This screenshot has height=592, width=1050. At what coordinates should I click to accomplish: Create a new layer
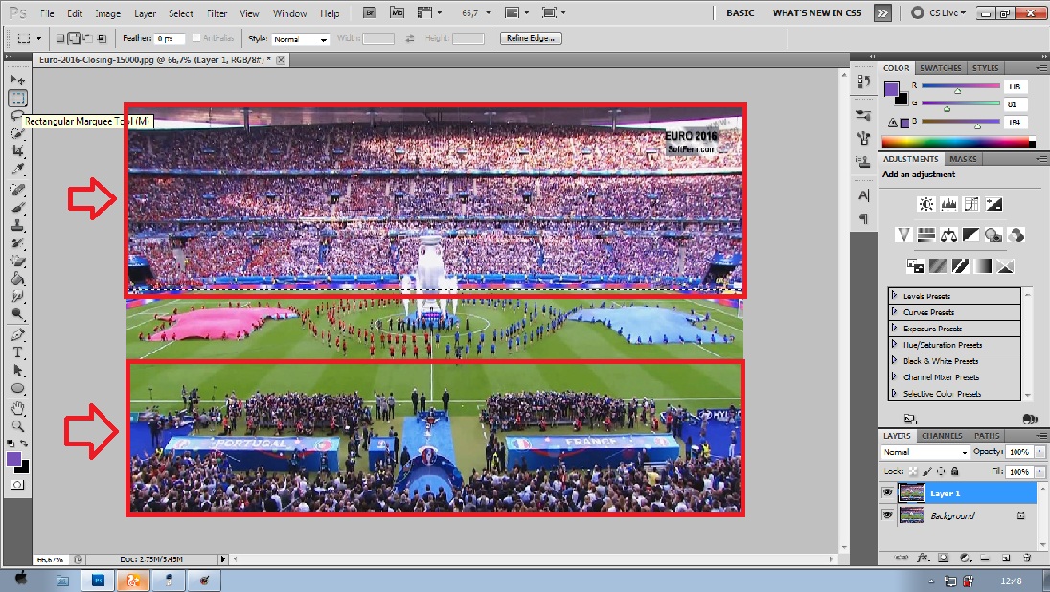1006,558
